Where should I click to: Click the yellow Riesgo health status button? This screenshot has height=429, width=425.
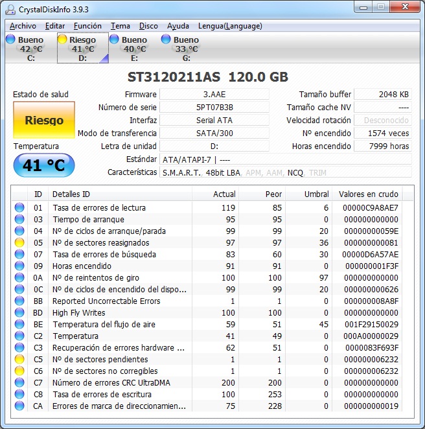coord(44,120)
